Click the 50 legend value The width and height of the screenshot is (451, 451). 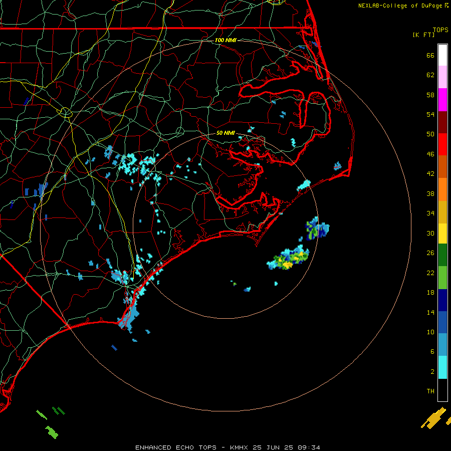pyautogui.click(x=430, y=134)
